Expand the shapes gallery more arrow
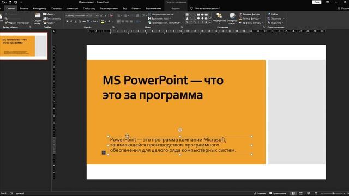349x196 pixels. [210, 22]
